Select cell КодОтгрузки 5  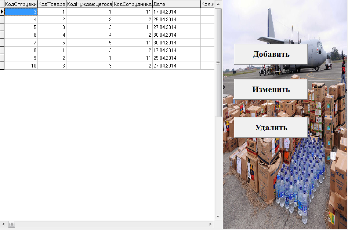21,27
